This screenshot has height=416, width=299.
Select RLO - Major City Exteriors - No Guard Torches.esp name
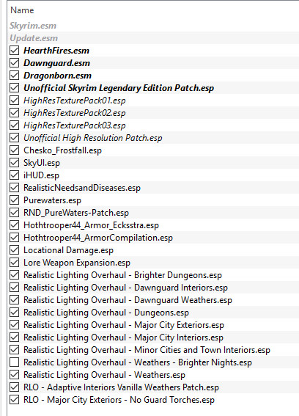119,400
